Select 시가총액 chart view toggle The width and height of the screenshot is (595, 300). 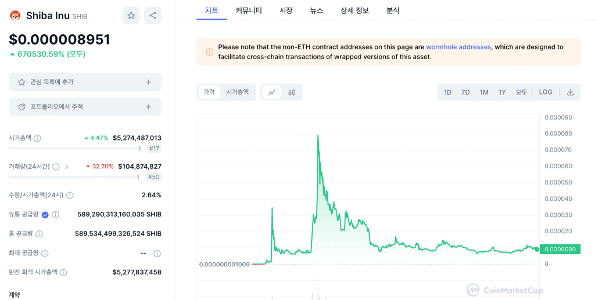(x=238, y=92)
